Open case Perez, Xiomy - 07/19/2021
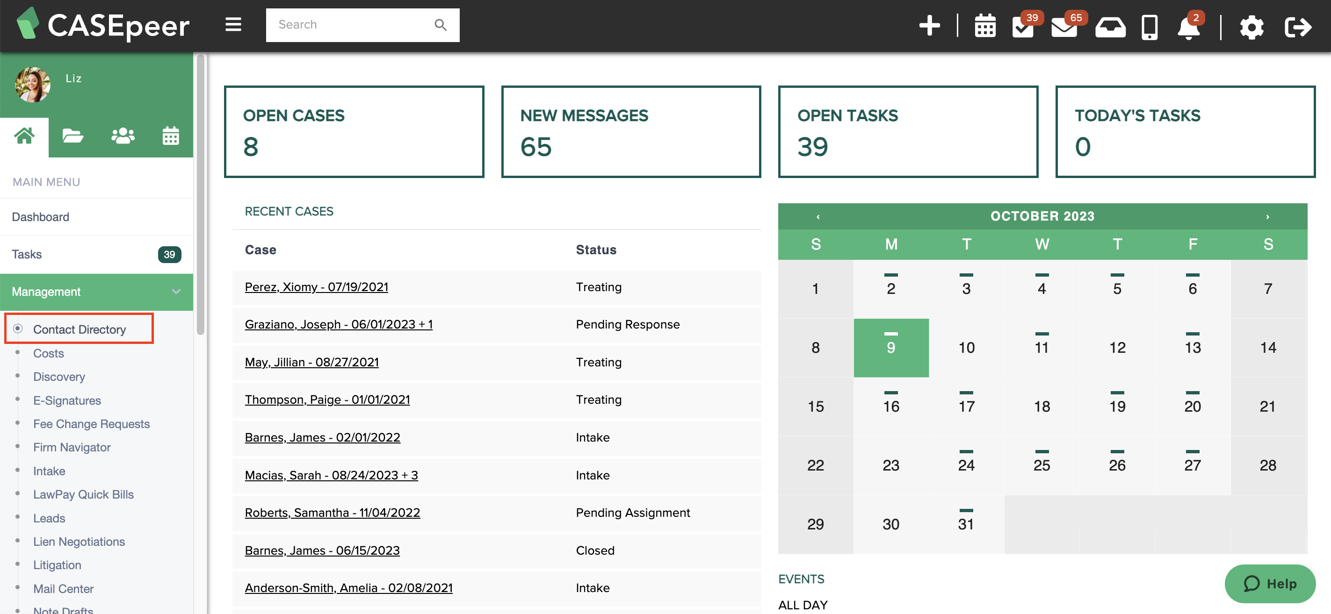This screenshot has width=1331, height=614. (x=316, y=286)
